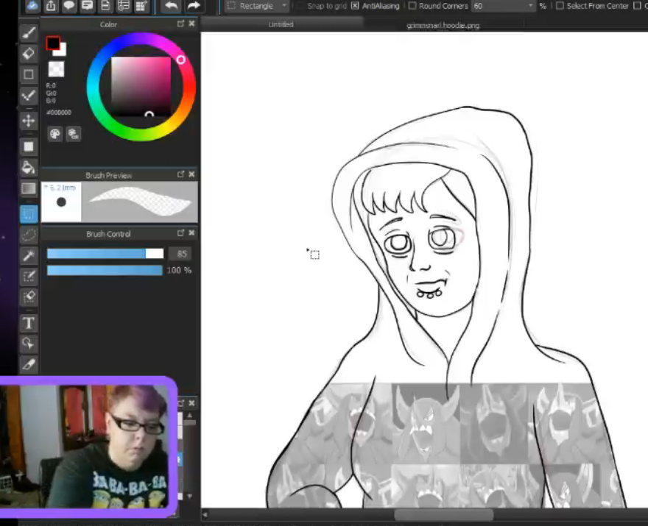This screenshot has height=526, width=648.
Task: Click the speech bubble icon in top toolbar
Action: (x=69, y=6)
